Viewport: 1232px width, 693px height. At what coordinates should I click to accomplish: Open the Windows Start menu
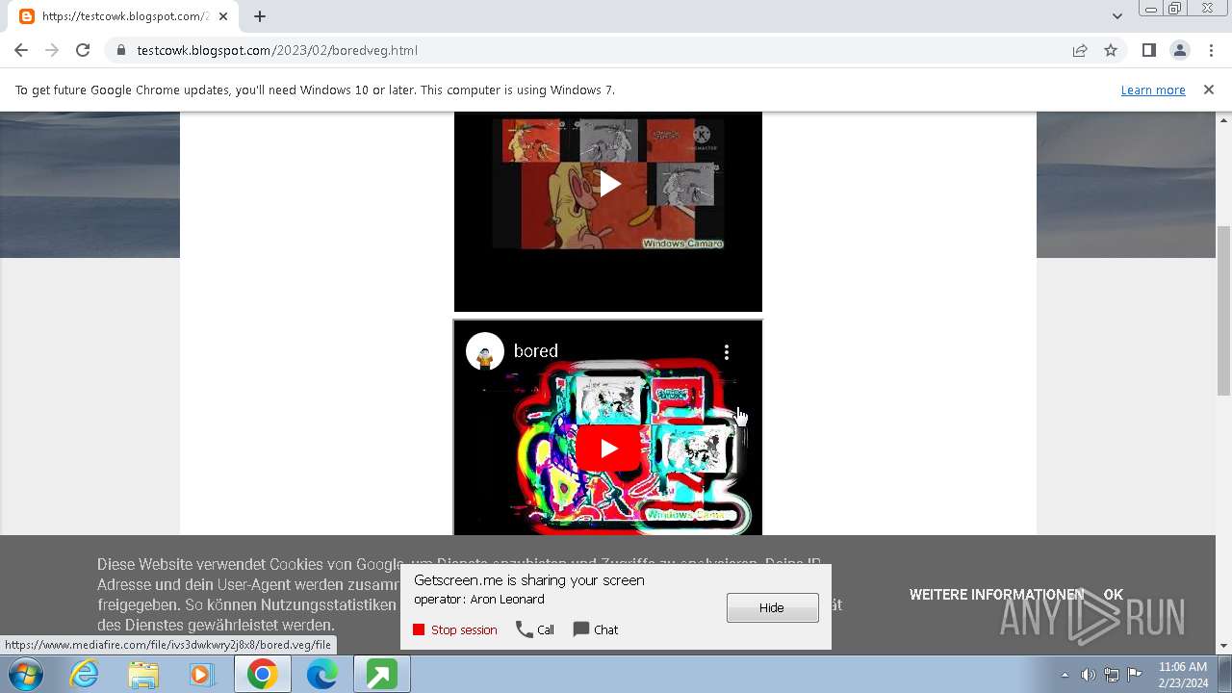pyautogui.click(x=26, y=675)
